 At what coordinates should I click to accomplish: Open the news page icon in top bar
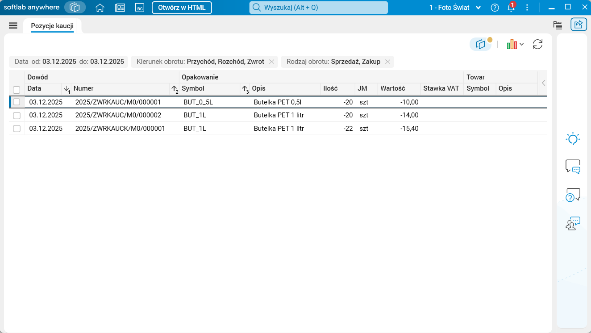pos(120,8)
